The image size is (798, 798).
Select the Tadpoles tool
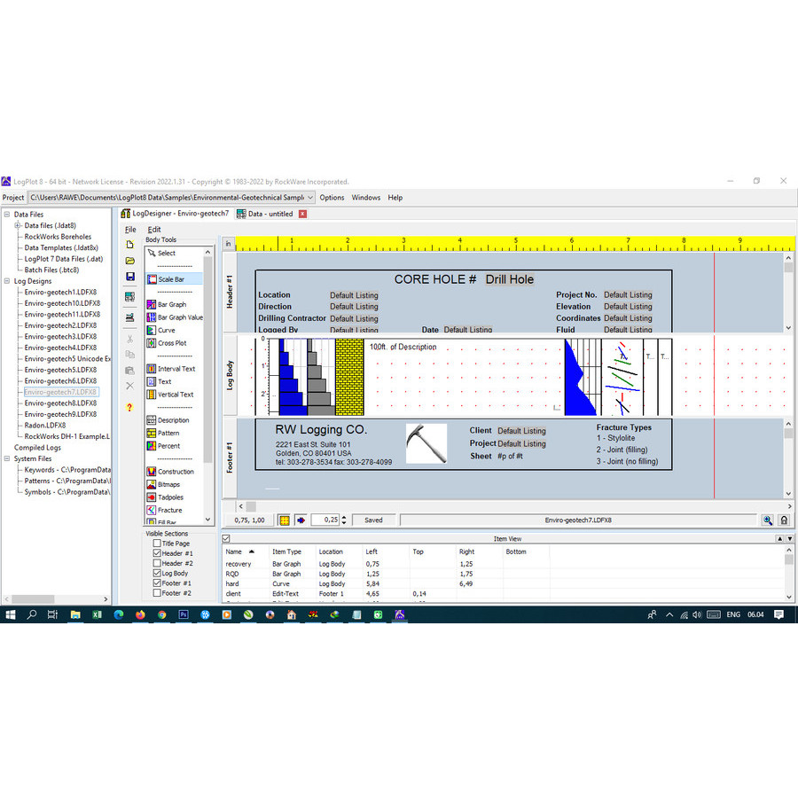[x=169, y=497]
